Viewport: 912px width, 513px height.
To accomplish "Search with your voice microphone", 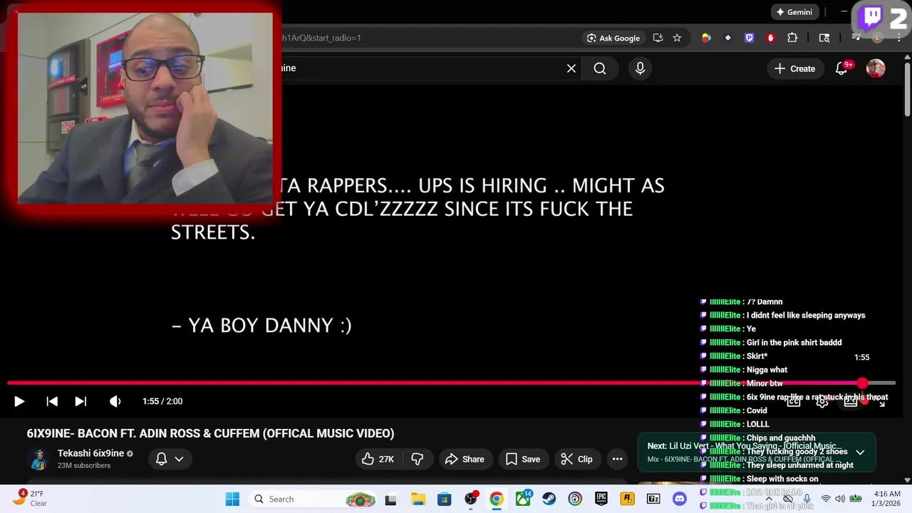I will (x=640, y=68).
